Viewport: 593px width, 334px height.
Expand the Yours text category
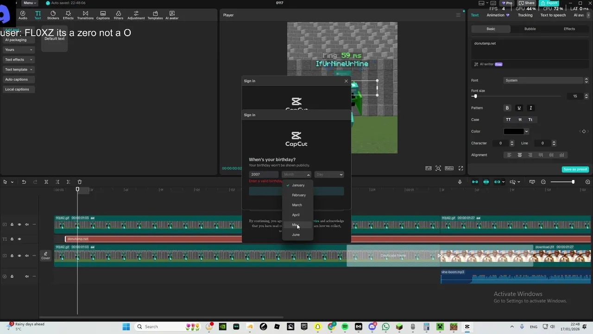pos(18,50)
